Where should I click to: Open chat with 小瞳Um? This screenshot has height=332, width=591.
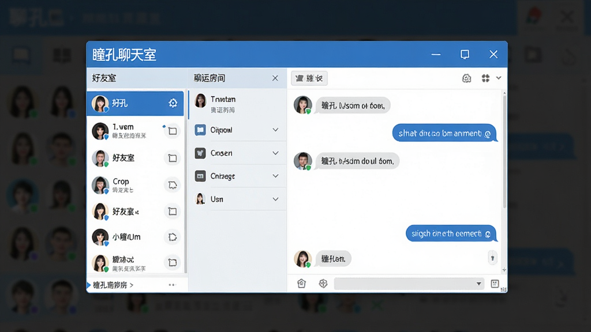pyautogui.click(x=135, y=237)
